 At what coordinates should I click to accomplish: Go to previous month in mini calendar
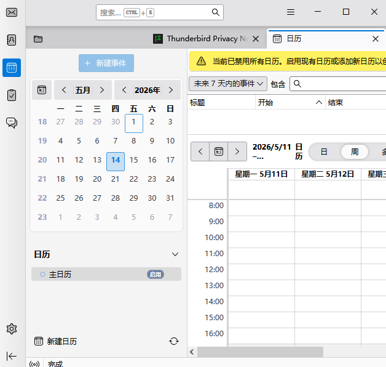(x=64, y=90)
